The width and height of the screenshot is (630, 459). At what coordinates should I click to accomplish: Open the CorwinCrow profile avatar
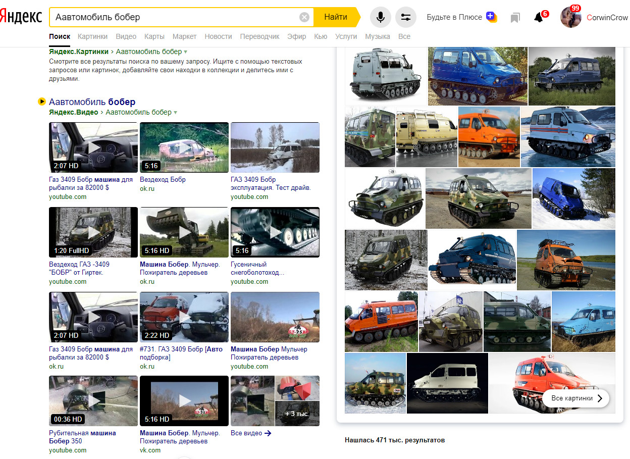[x=571, y=17]
